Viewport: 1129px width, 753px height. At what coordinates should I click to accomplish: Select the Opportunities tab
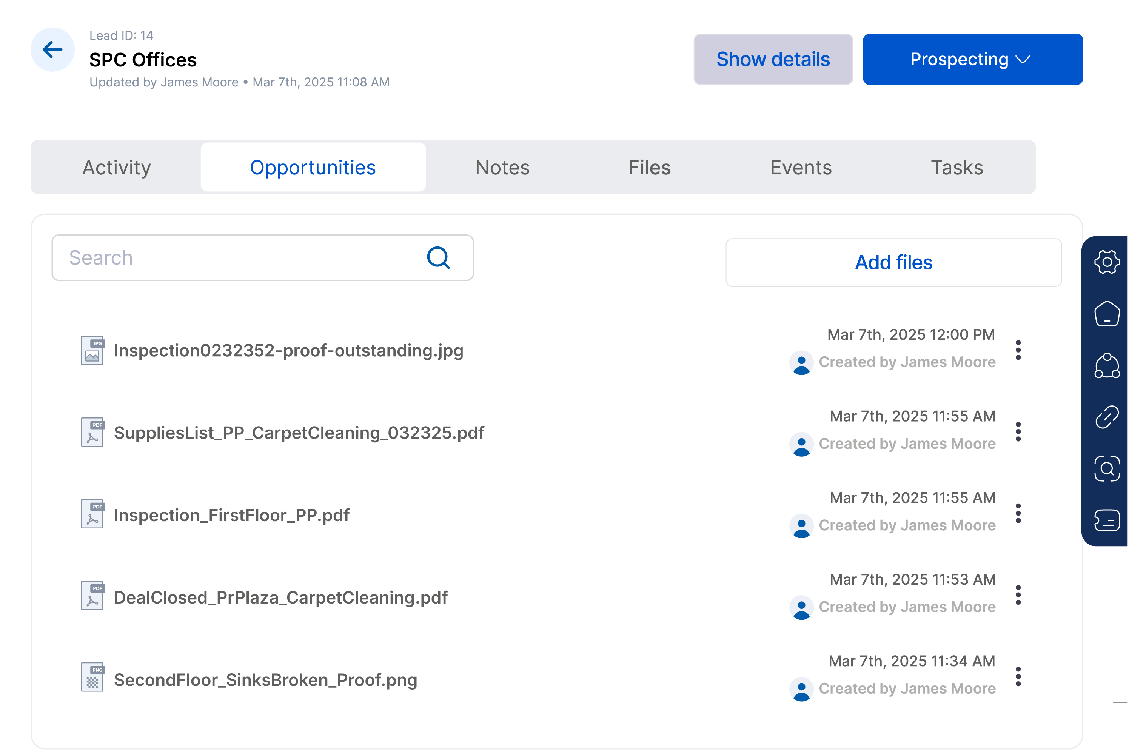click(313, 167)
